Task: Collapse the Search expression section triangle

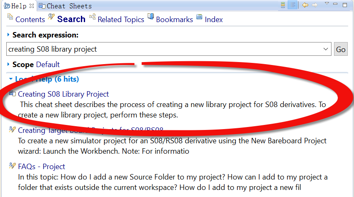Action: pos(8,35)
